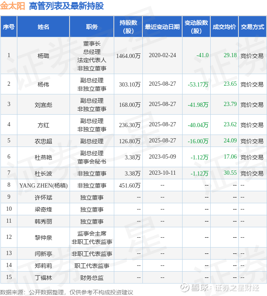Click the holding value 1464.00万

[x=128, y=56]
